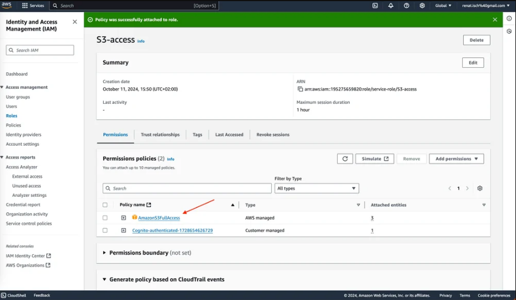Sort by Policy name ascending arrow
The image size is (516, 300).
tap(233, 205)
